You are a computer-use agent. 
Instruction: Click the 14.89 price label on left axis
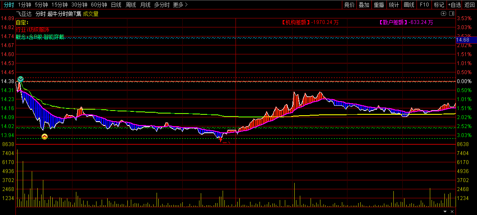point(7,18)
